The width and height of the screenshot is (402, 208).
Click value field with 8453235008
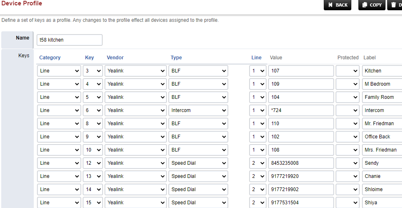[301, 163]
